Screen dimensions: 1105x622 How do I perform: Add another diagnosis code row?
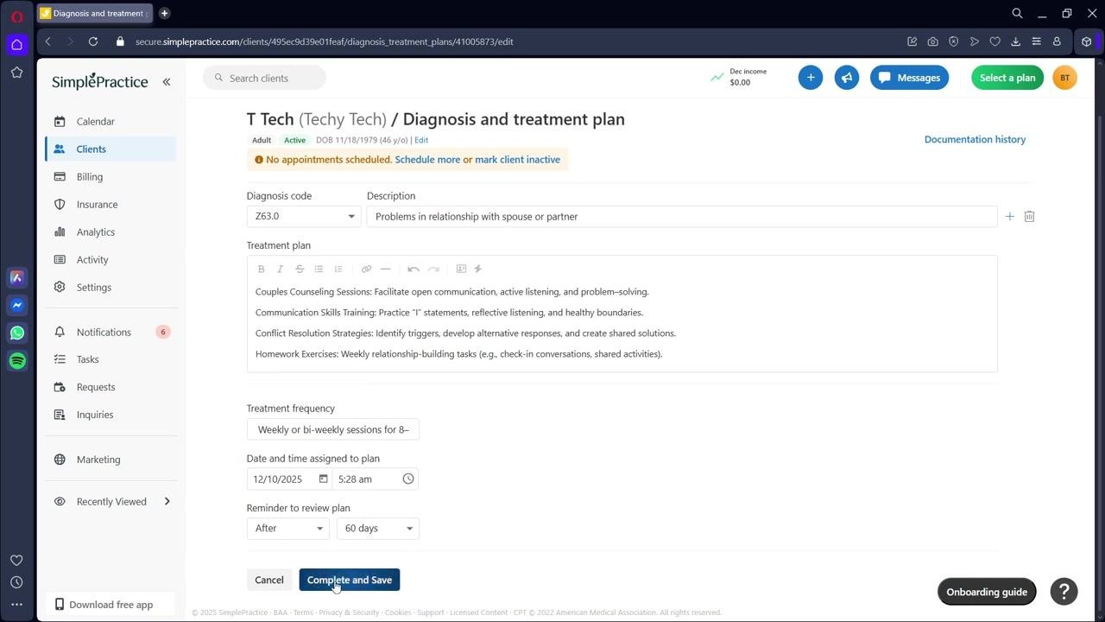tap(1010, 216)
